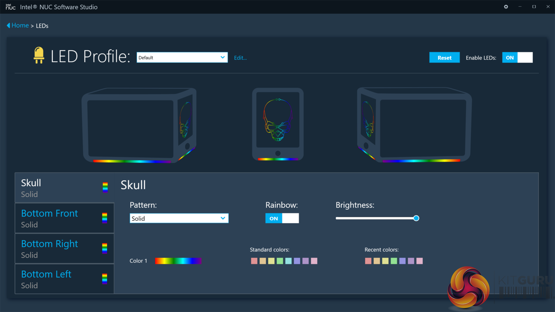Pick the first red standard color swatch
This screenshot has height=312, width=555.
coord(254,261)
